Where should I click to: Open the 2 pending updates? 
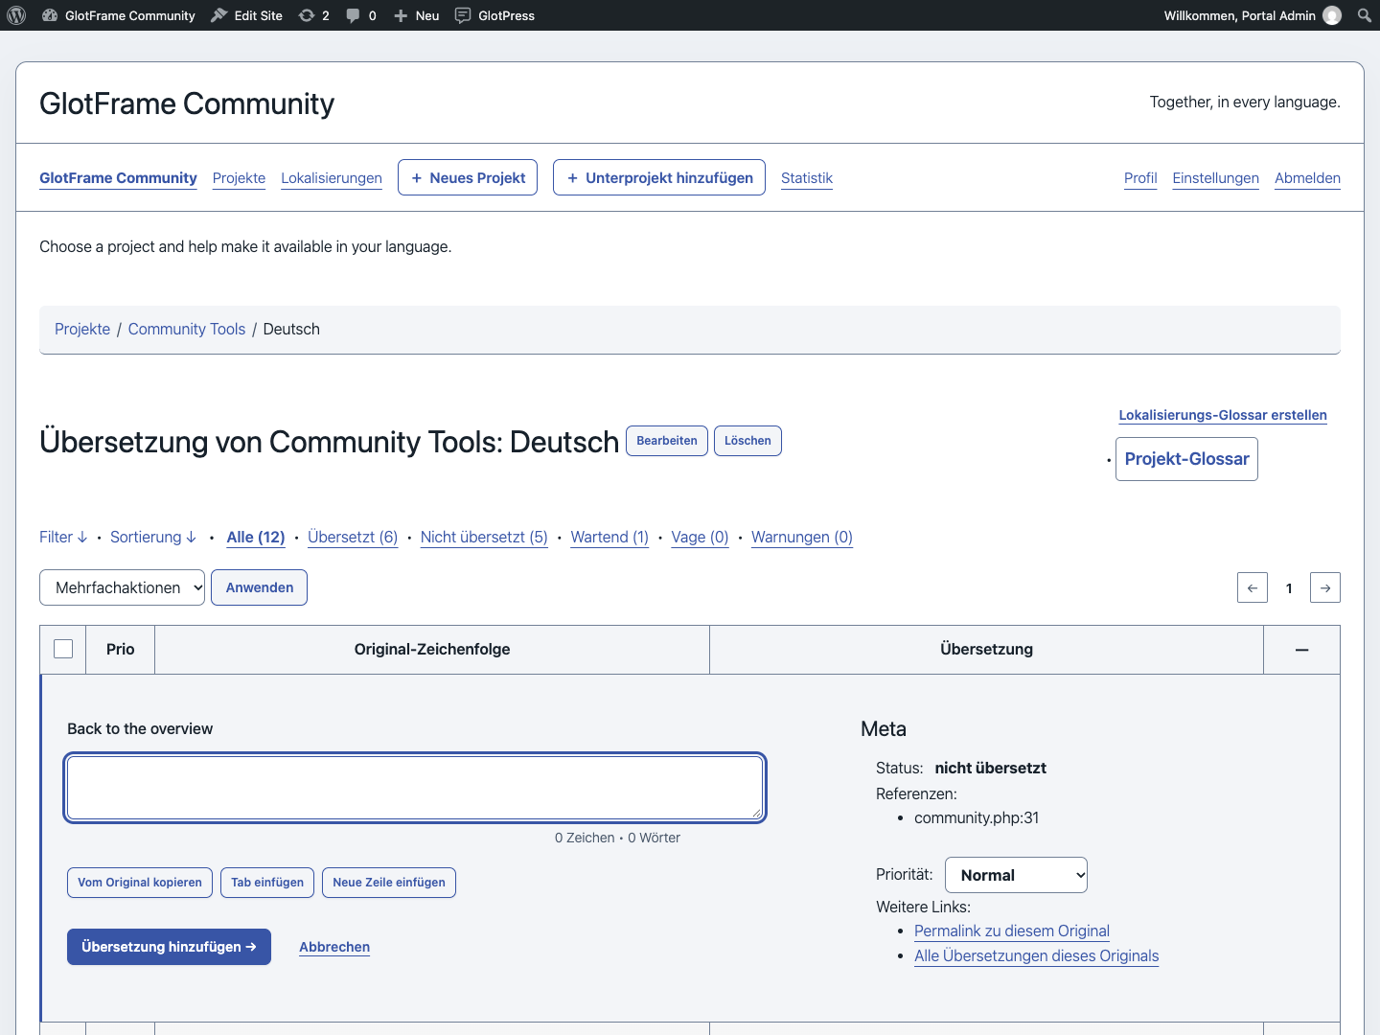[x=314, y=15]
